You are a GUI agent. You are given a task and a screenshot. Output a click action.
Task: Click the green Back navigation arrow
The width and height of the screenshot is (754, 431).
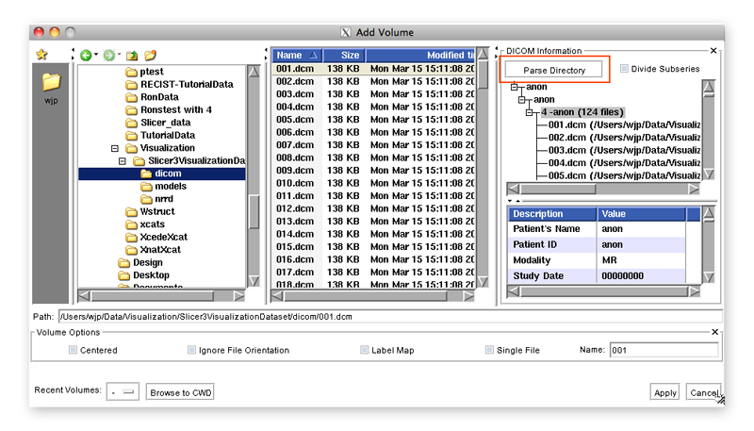coord(86,56)
